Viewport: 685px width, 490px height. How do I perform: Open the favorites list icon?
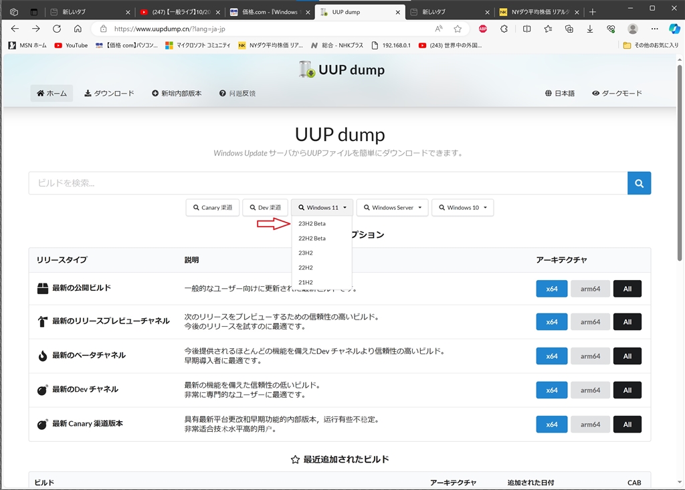[548, 29]
